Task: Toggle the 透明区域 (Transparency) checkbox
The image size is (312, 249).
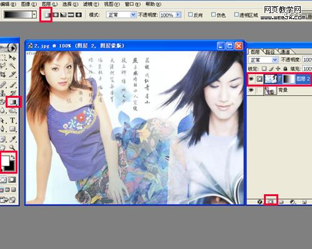Action: coord(236,14)
